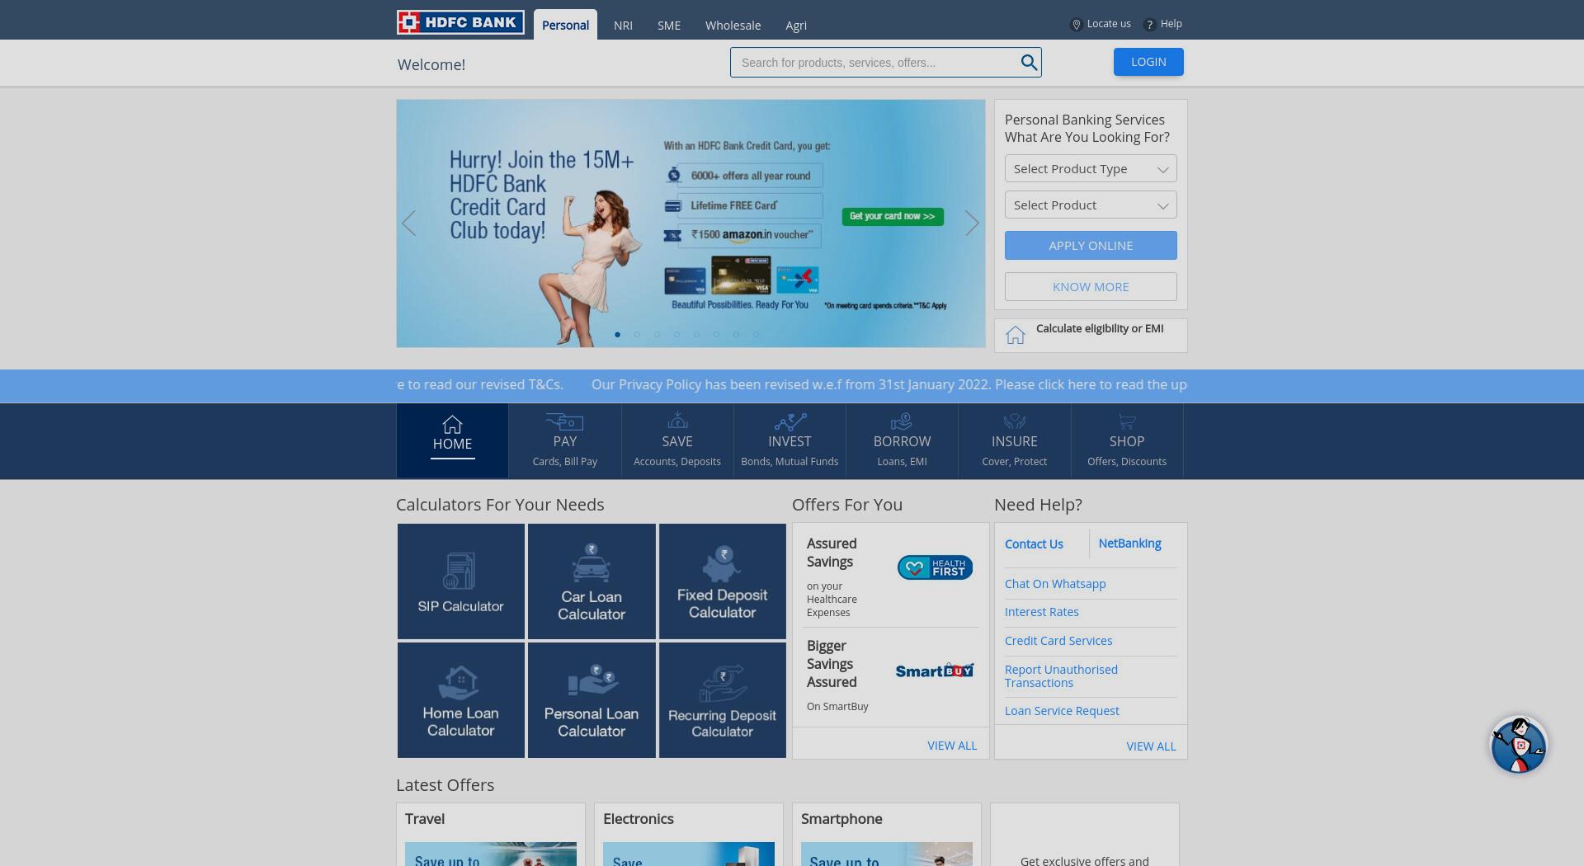Viewport: 1584px width, 866px height.
Task: Open the Car Loan Calculator tile
Action: [x=592, y=581]
